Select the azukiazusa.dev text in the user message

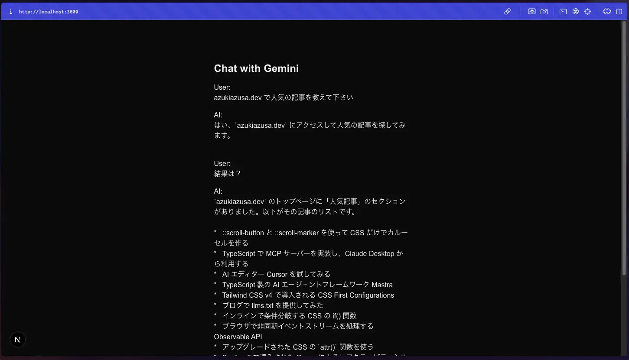(238, 97)
